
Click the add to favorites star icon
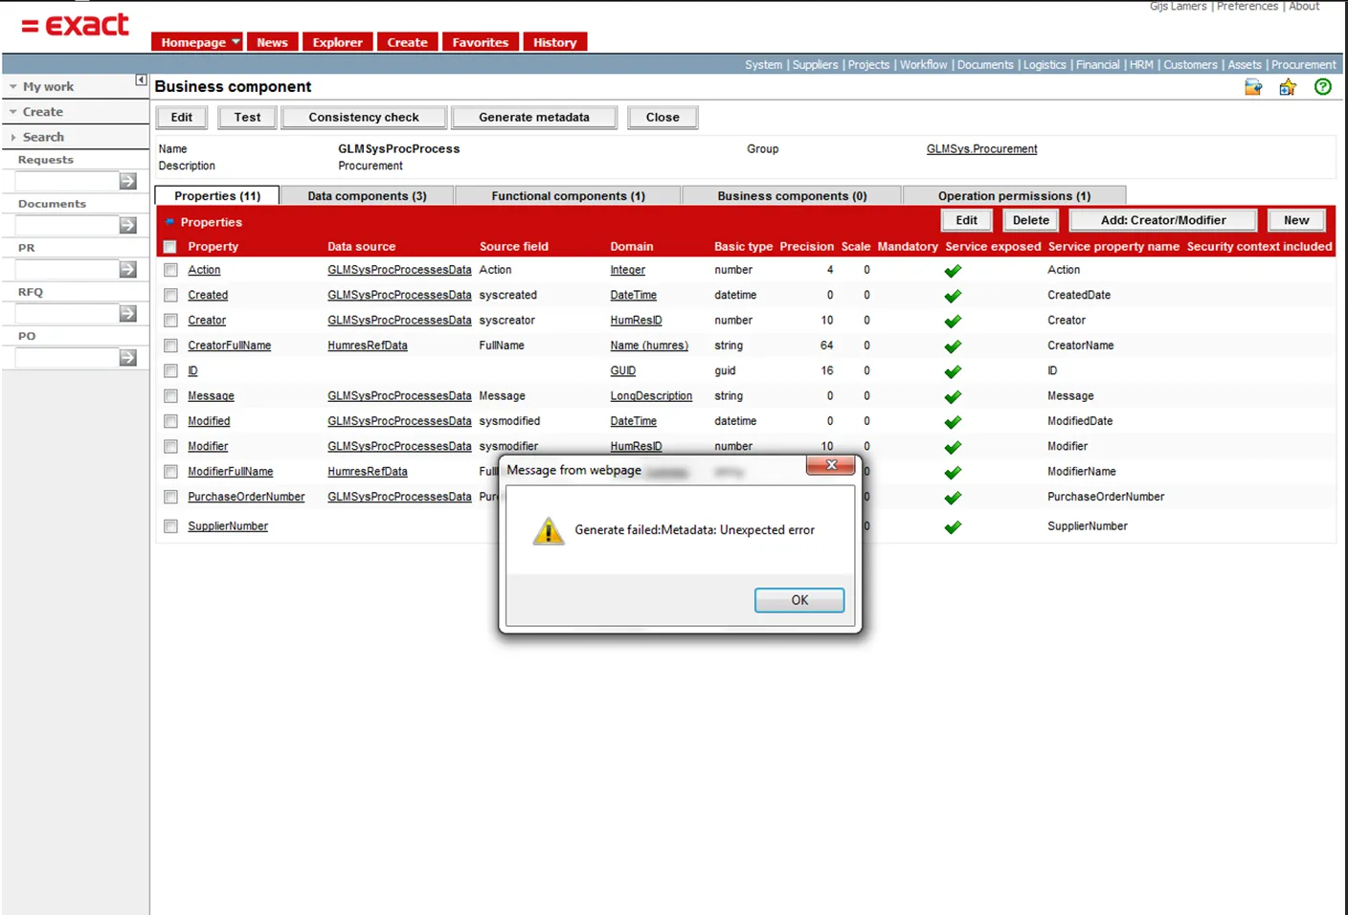(1287, 87)
